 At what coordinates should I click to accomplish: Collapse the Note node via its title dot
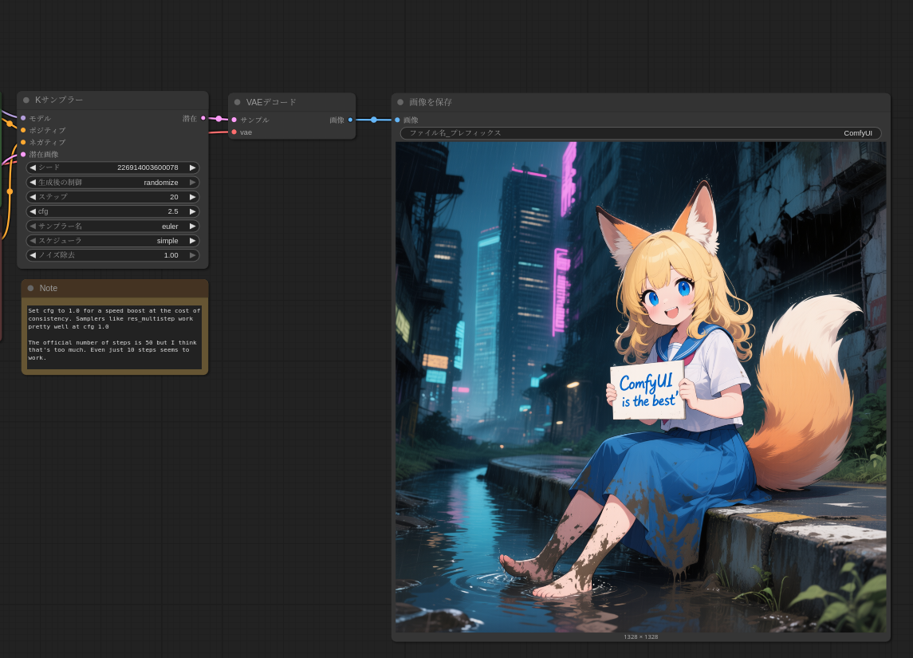30,288
